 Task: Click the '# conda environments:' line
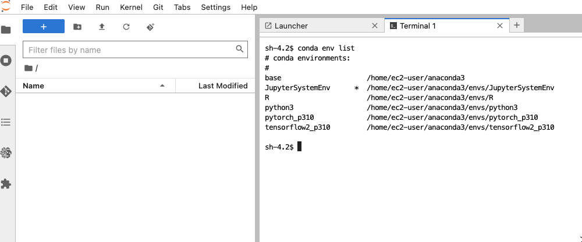[x=308, y=58]
